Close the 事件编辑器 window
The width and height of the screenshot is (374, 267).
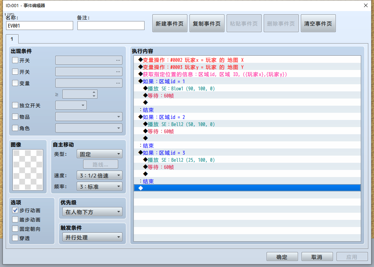pos(366,5)
